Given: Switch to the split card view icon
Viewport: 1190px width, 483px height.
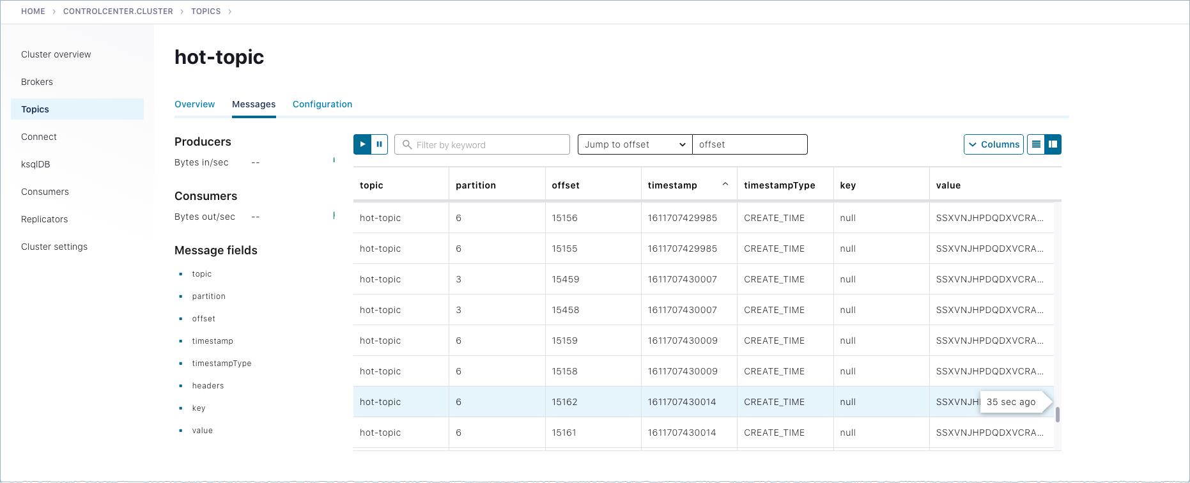Looking at the screenshot, I should coord(1053,144).
